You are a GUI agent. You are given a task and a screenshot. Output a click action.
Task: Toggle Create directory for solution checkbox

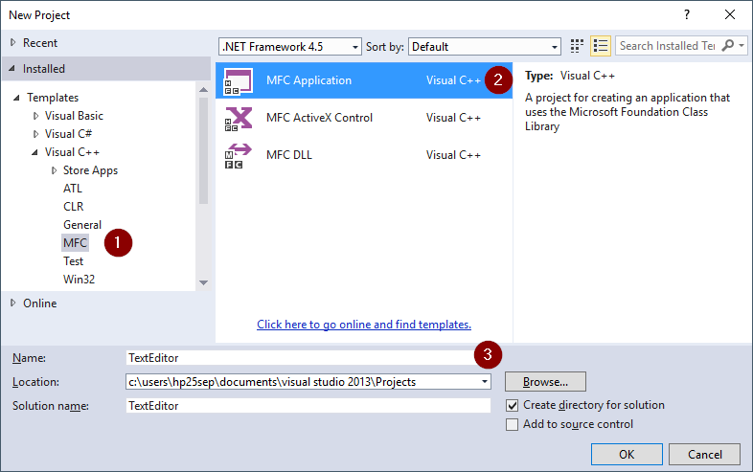[x=512, y=405]
